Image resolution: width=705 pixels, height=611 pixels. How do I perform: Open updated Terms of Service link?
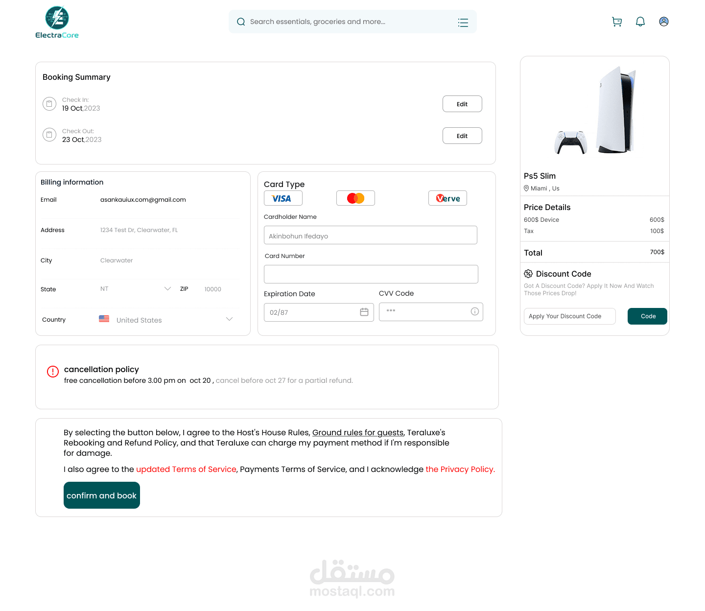coord(186,470)
